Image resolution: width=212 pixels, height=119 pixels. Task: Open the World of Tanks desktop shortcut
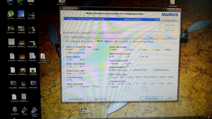point(15,111)
